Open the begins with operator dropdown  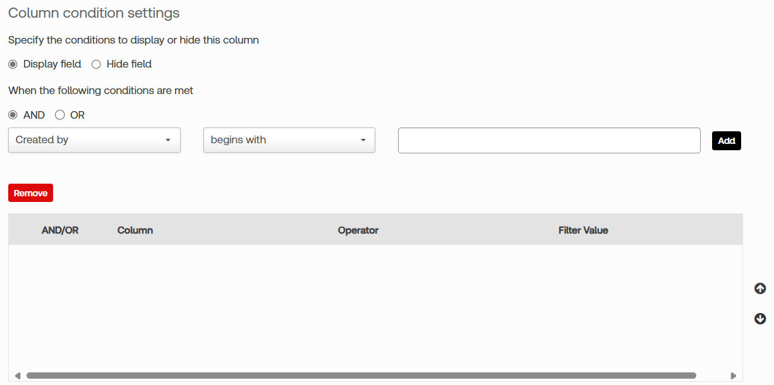pos(289,140)
